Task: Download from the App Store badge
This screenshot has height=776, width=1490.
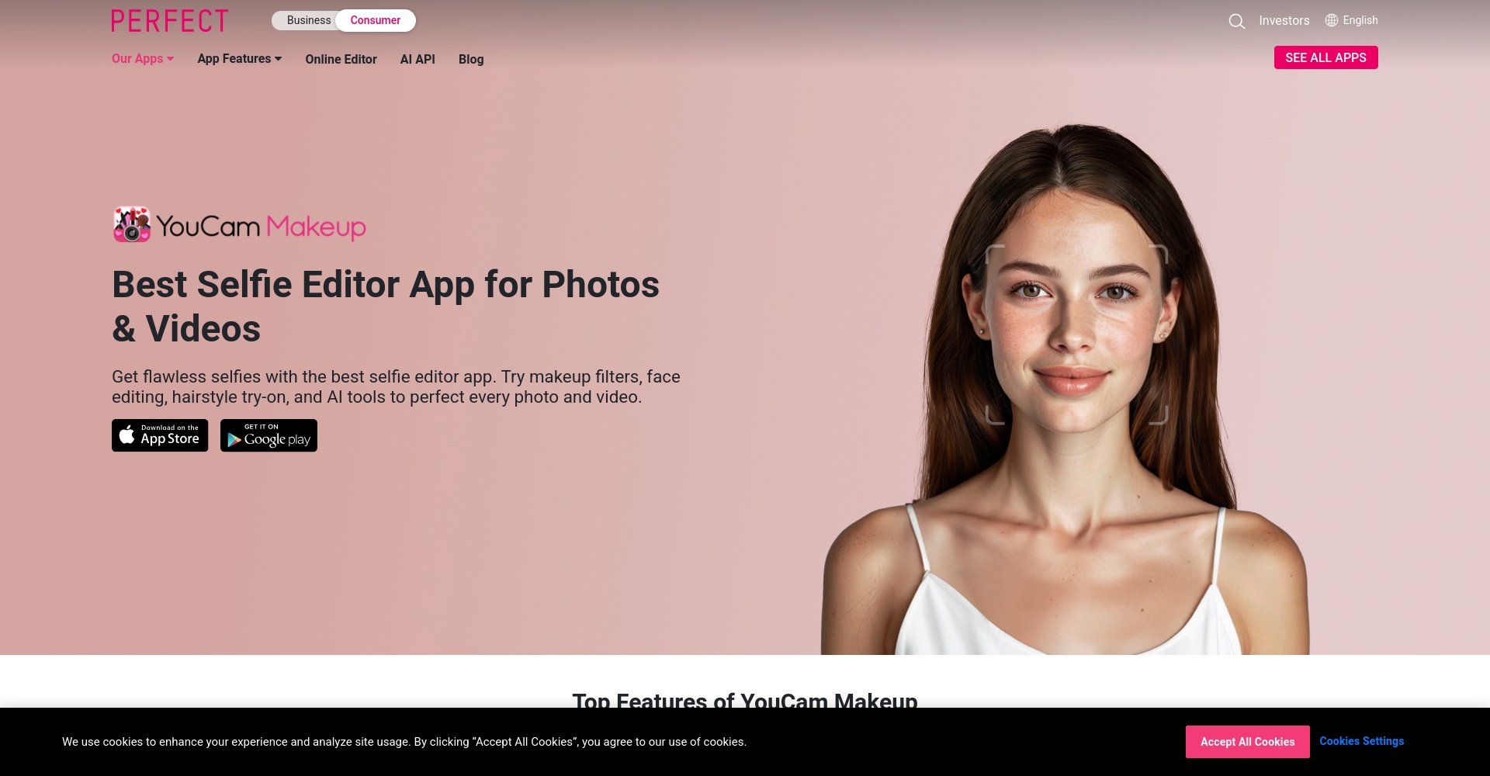Action: [160, 435]
